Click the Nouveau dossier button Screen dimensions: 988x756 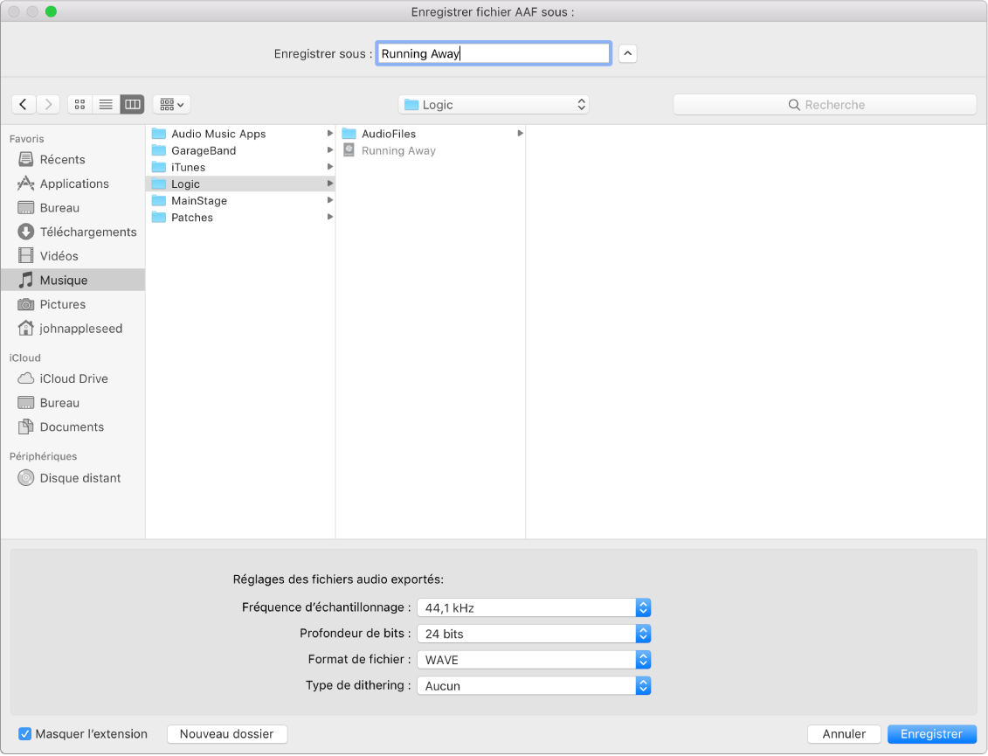pyautogui.click(x=226, y=734)
